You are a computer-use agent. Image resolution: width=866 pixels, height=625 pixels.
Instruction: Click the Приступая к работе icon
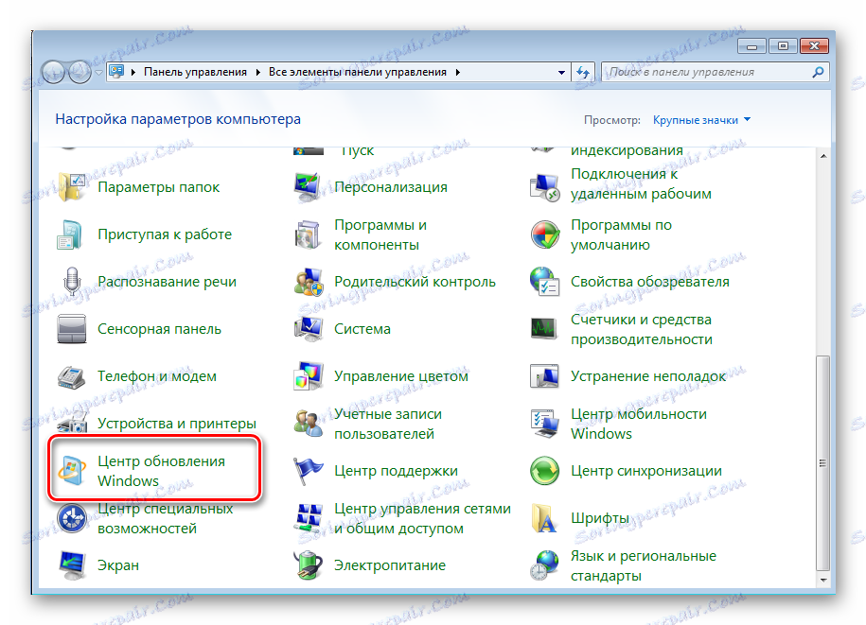click(x=70, y=234)
